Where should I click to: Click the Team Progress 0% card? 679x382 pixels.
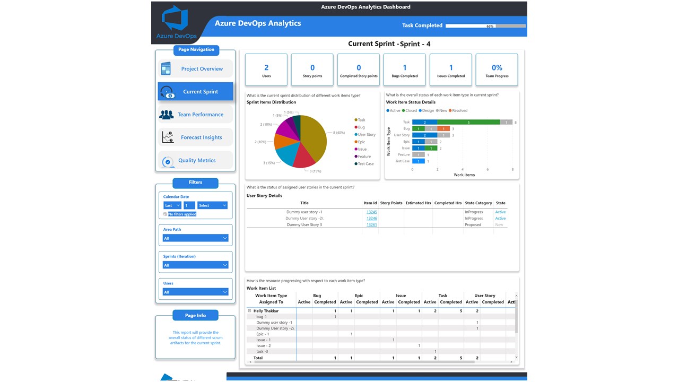[497, 70]
